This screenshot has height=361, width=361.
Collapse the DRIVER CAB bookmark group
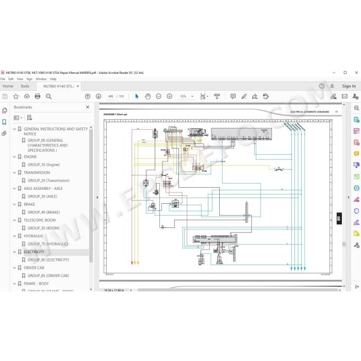tap(14, 268)
